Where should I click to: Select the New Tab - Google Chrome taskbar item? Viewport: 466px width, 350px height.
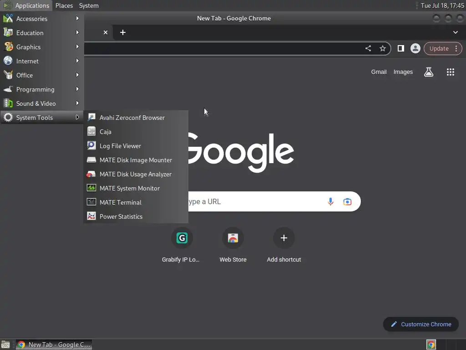[x=54, y=345]
